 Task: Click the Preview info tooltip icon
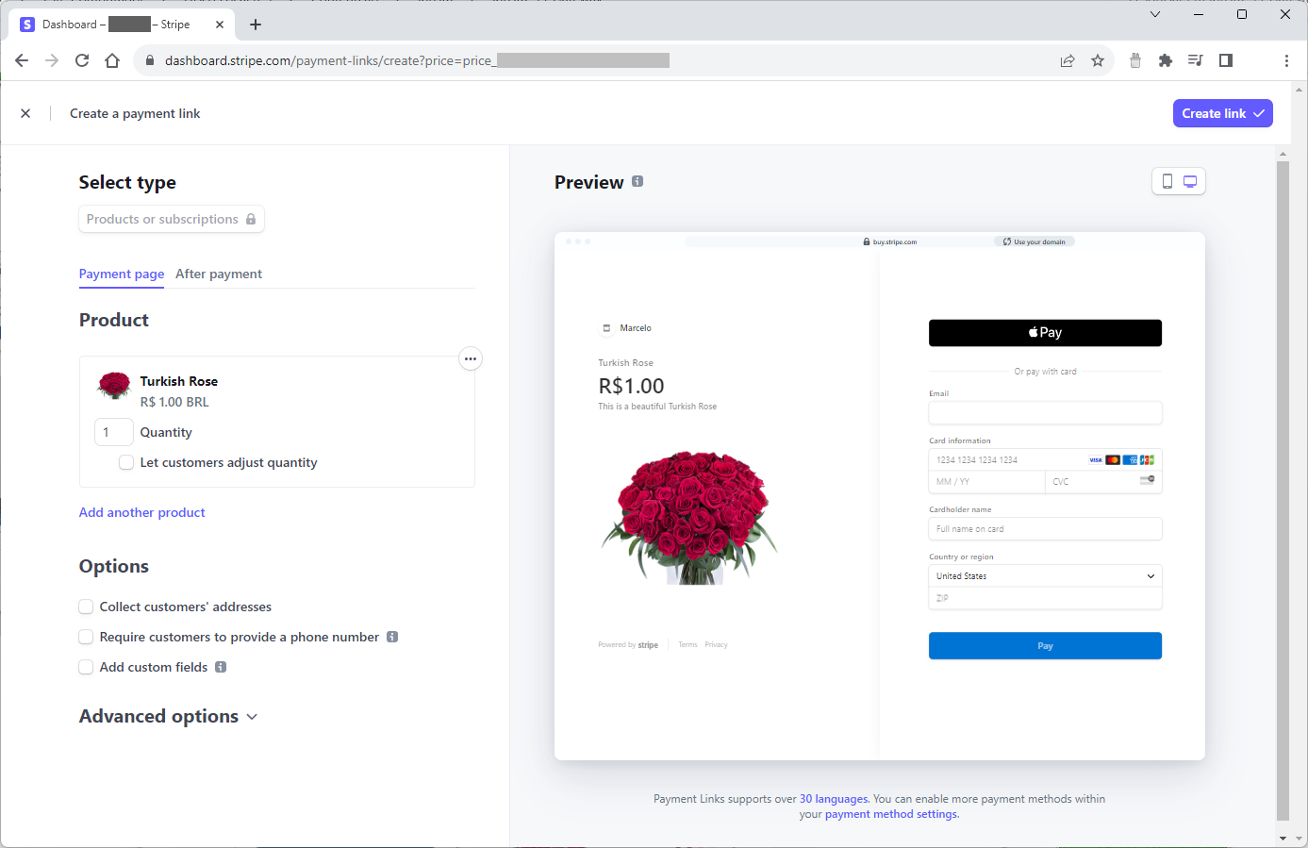pos(638,181)
